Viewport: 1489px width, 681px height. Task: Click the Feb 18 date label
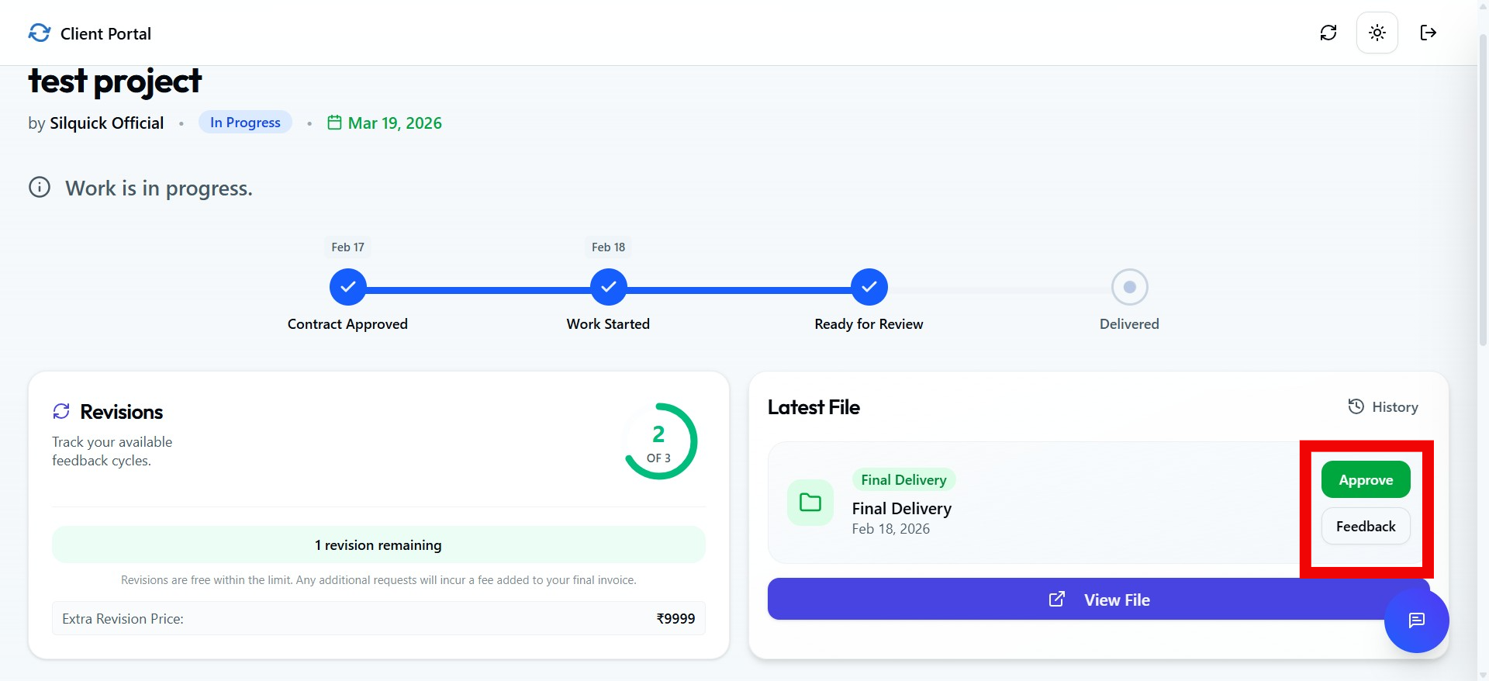point(608,247)
